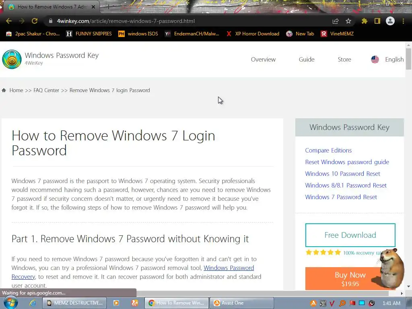Click 'Remove Windows 7 login Password' breadcrumb
412x309 pixels.
click(x=109, y=91)
